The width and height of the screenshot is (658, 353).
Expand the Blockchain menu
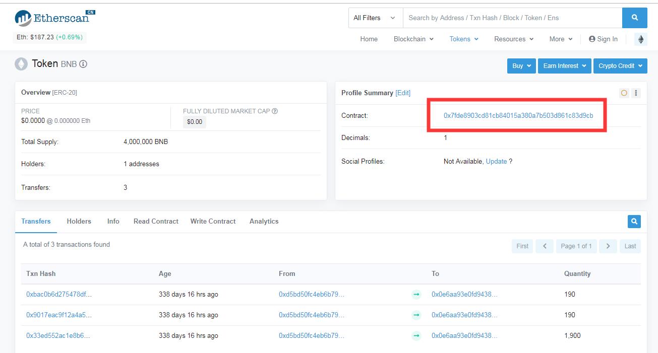413,39
